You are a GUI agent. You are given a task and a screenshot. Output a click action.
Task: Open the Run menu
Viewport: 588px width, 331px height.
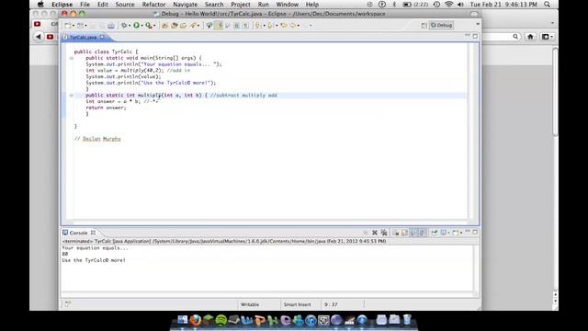click(x=264, y=5)
